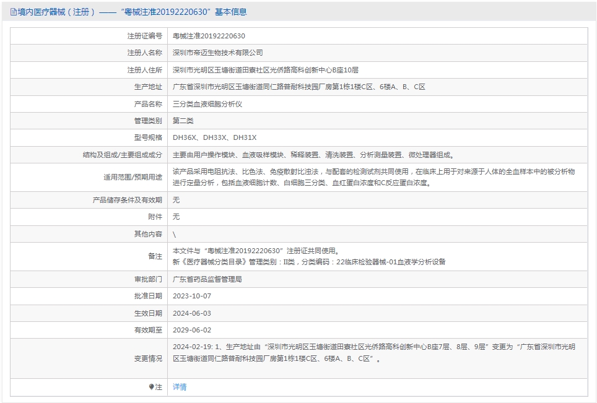Select effective date 2024-06-03
597x403 pixels.
pyautogui.click(x=192, y=313)
